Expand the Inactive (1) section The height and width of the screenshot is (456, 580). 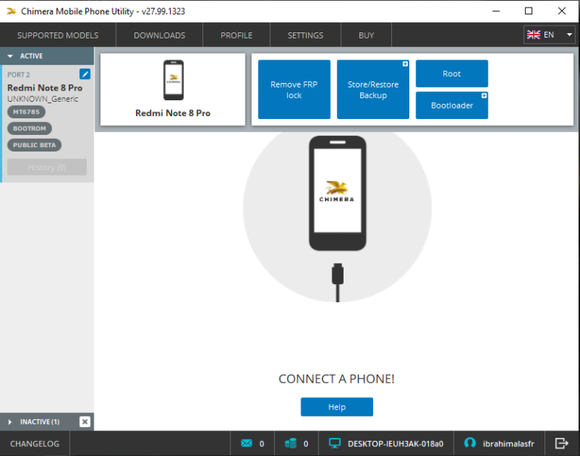(x=11, y=421)
